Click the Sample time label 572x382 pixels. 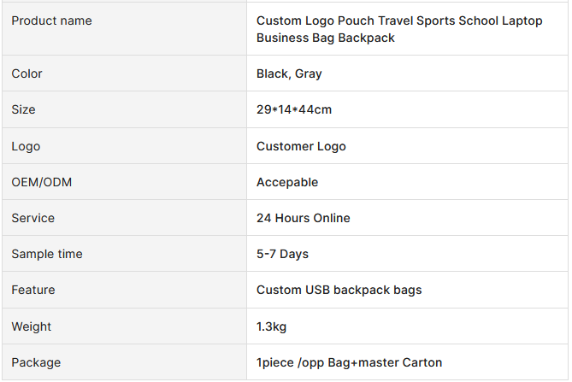47,254
